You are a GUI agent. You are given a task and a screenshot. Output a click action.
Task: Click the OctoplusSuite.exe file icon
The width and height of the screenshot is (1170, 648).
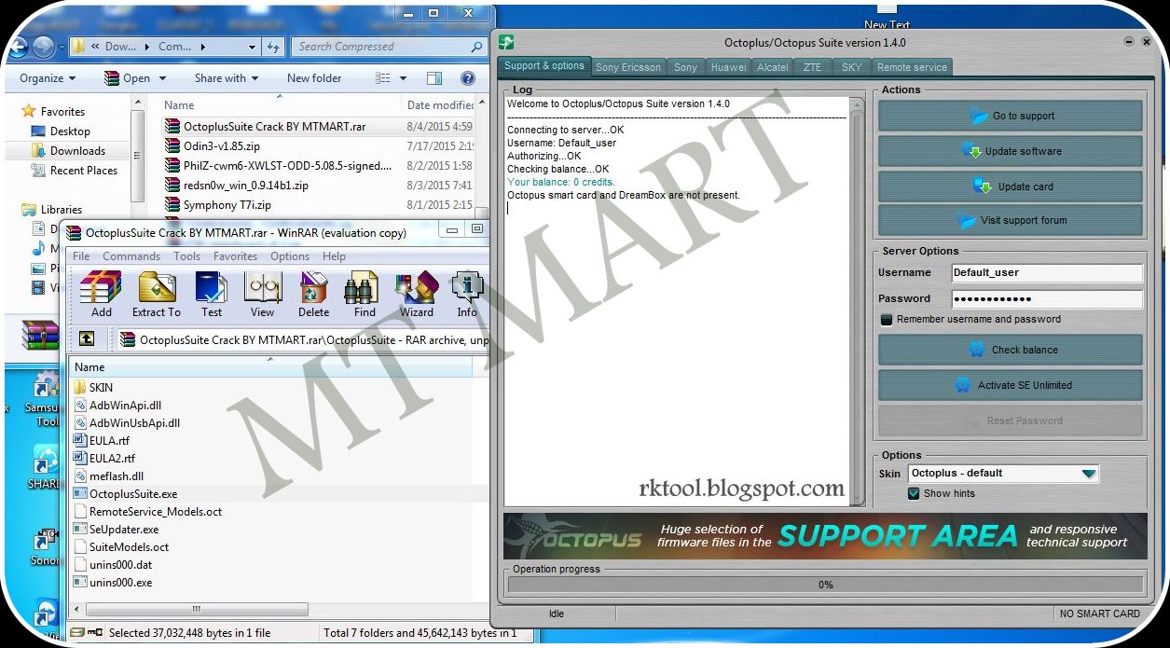point(80,494)
